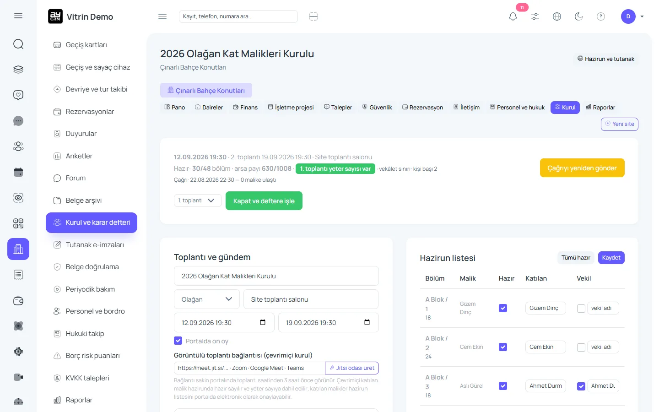This screenshot has width=659, height=412.
Task: Toggle dark mode with the moon icon
Action: (x=579, y=16)
